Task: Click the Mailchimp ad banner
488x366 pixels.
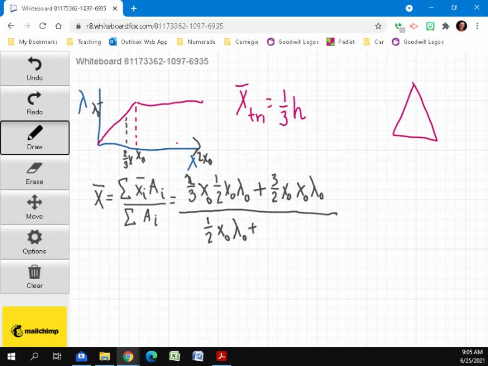Action: (x=34, y=326)
